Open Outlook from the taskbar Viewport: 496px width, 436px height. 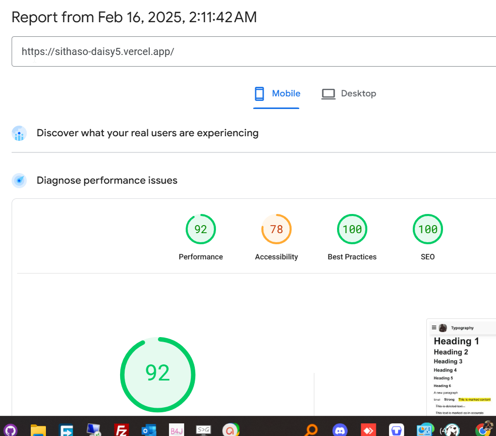click(148, 429)
